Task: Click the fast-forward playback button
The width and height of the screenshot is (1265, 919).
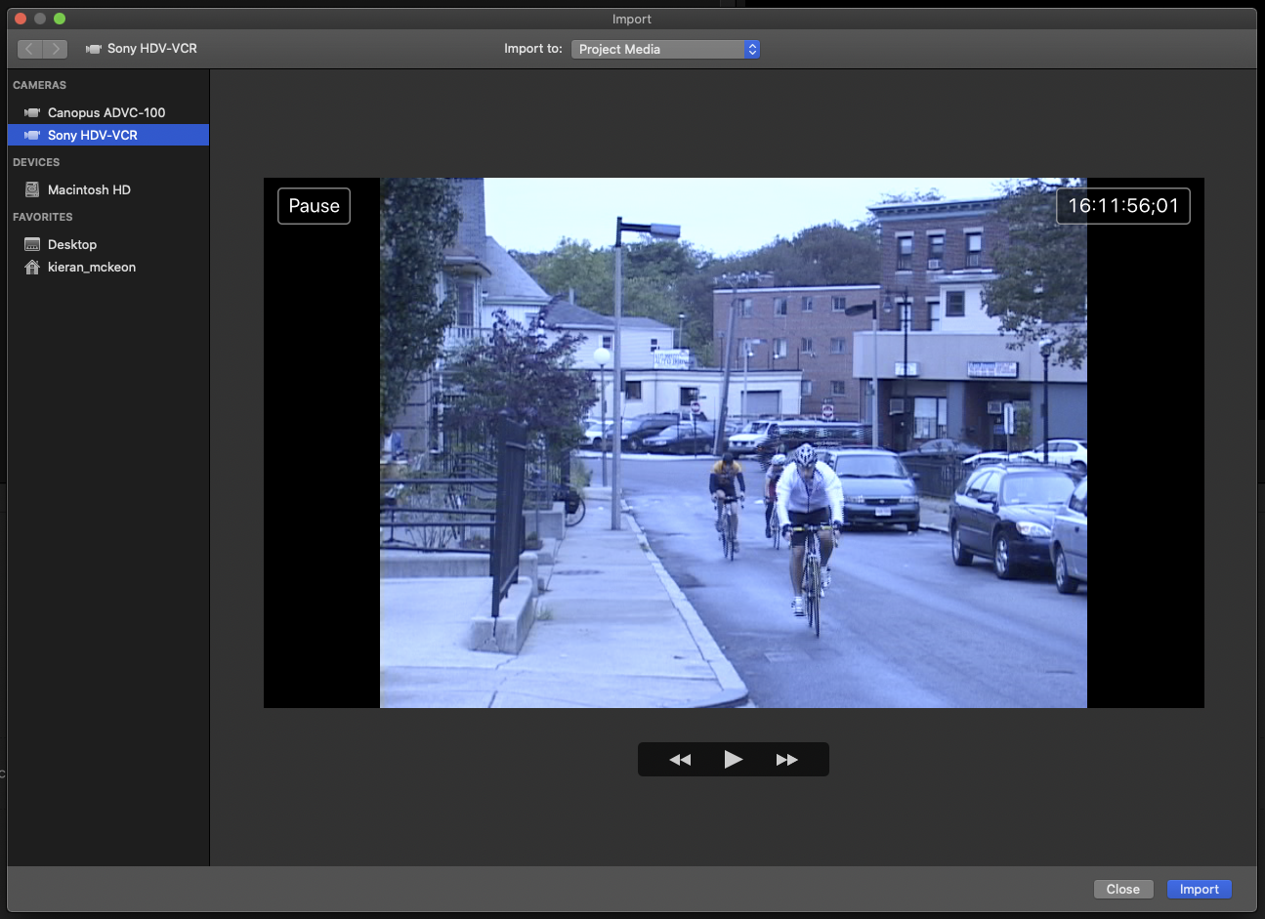Action: [x=786, y=759]
